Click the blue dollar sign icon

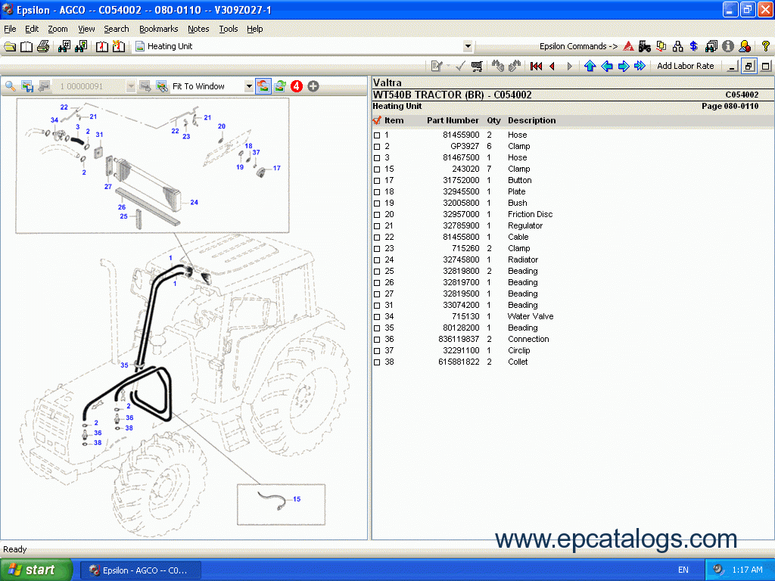(694, 46)
